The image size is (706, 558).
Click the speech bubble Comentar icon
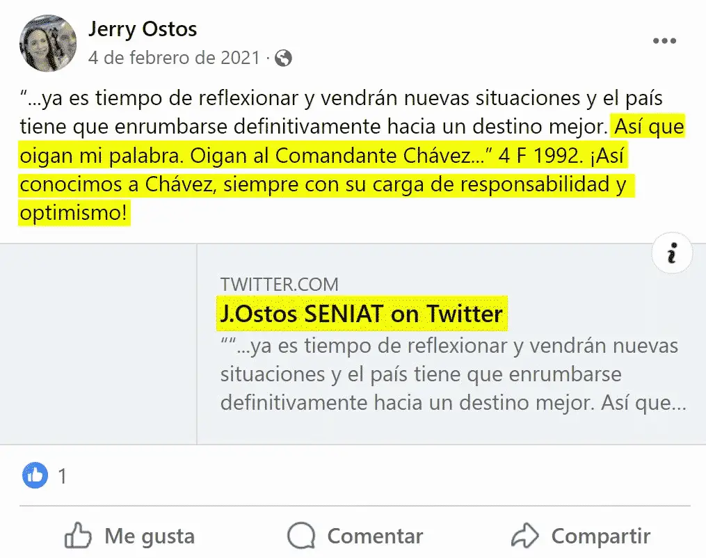click(x=301, y=536)
